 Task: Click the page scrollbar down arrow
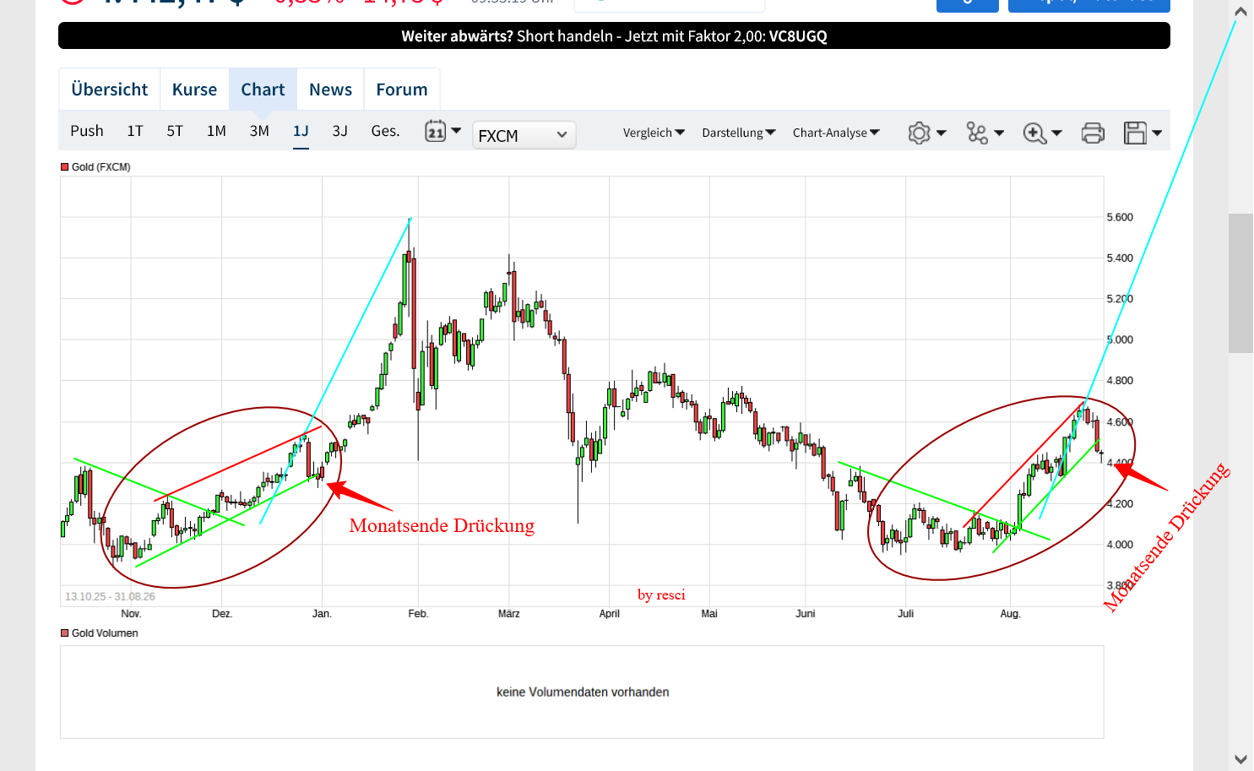1240,759
